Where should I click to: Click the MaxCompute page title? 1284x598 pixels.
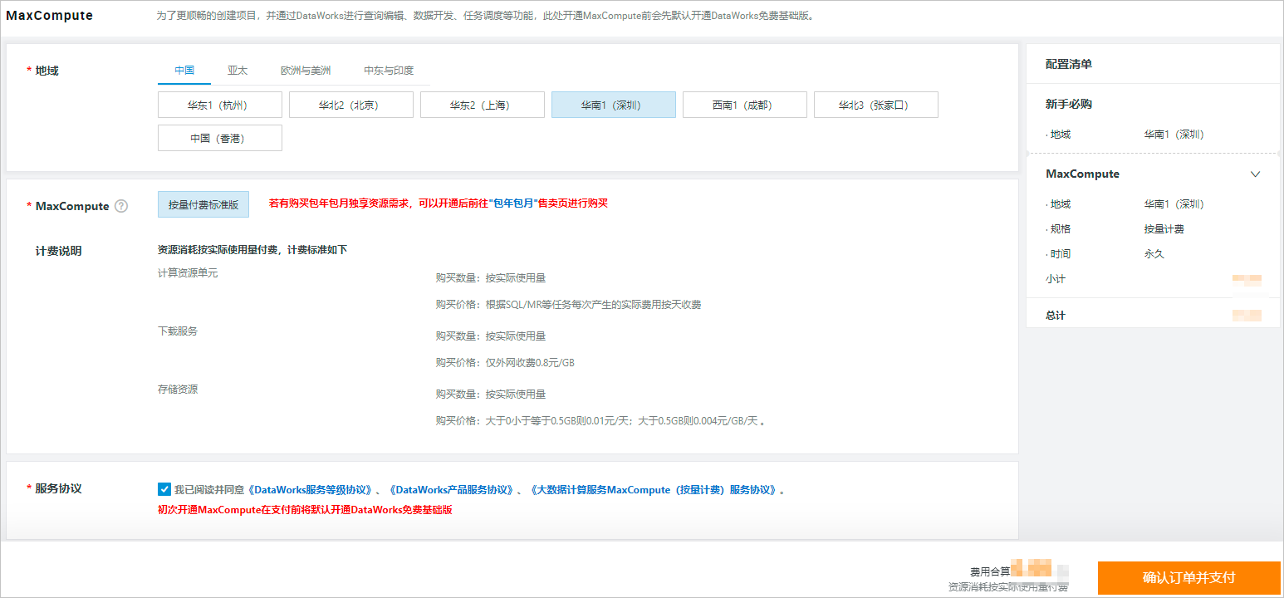pyautogui.click(x=50, y=16)
